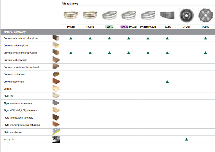Click the PA420 product label
215x152 pixels.
point(133,26)
